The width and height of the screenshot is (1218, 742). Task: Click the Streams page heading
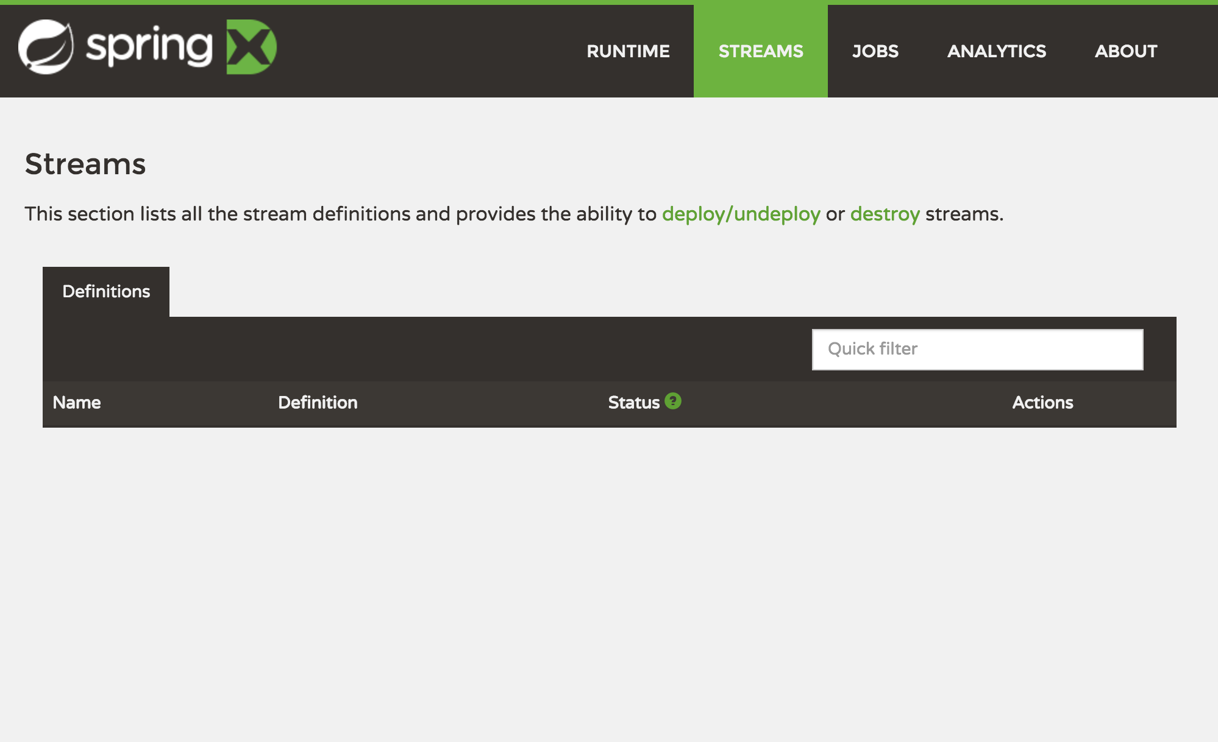coord(85,164)
